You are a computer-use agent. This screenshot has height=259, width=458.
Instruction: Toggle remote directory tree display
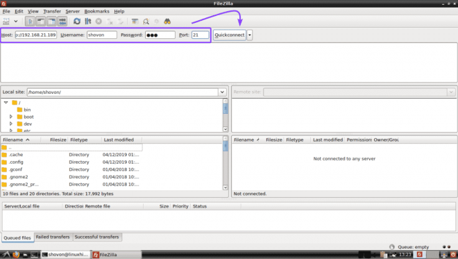click(x=51, y=22)
